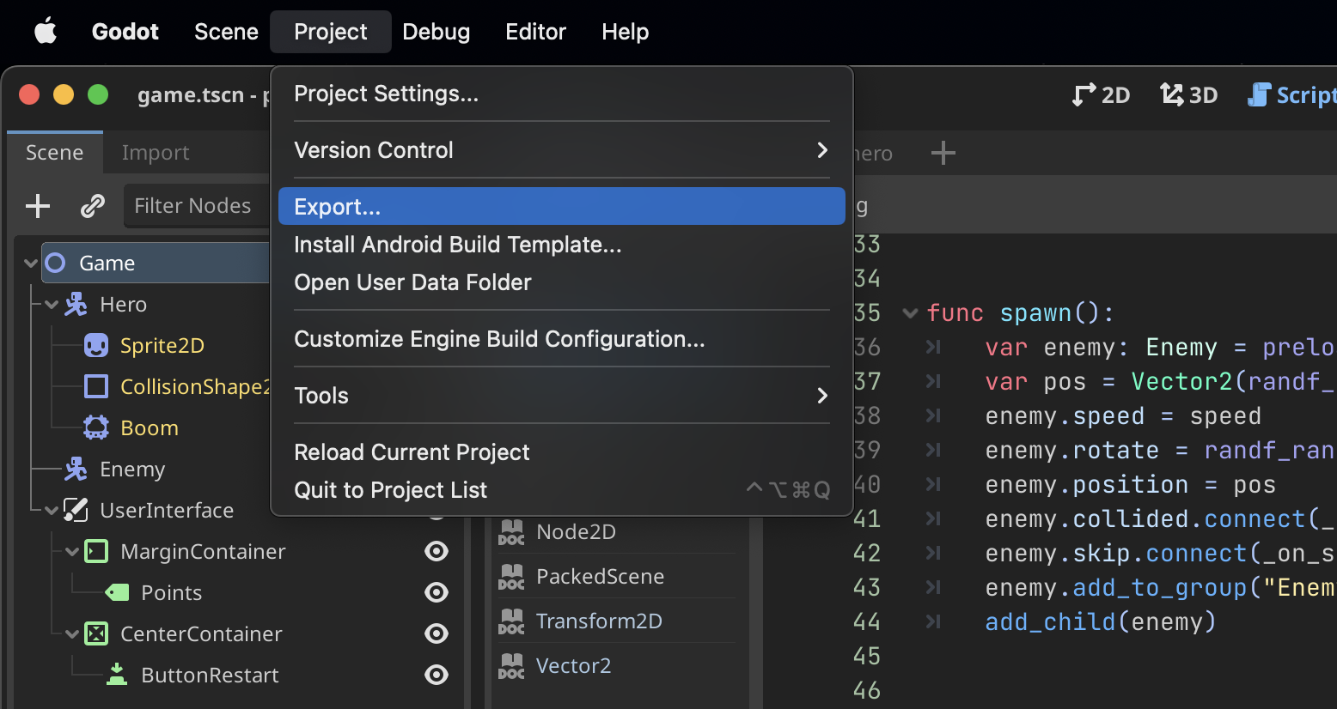This screenshot has height=709, width=1337.
Task: Click the Sprite2D node icon
Action: (x=96, y=345)
